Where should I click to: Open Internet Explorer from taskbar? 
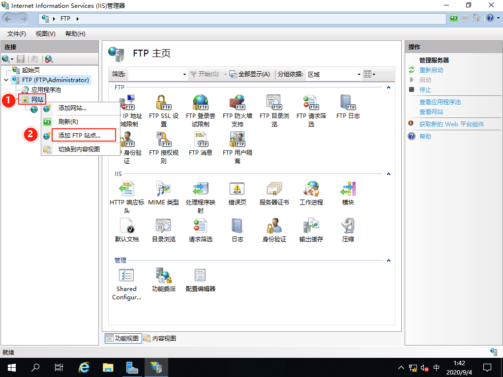pos(84,367)
